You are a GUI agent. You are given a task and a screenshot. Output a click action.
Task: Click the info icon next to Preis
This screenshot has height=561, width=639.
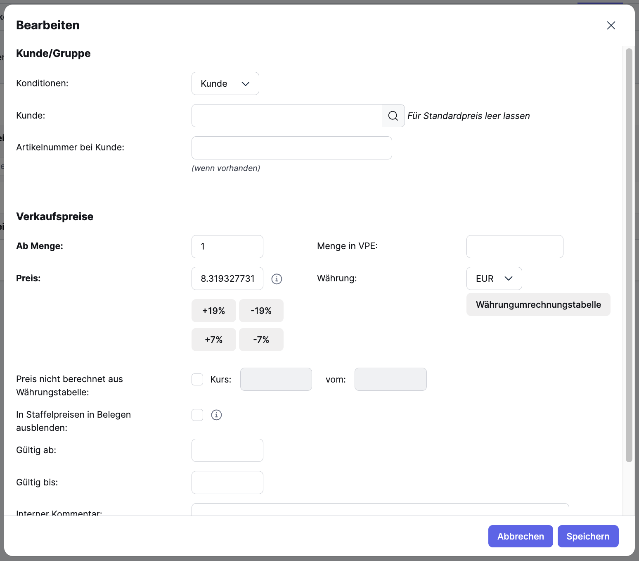[277, 279]
